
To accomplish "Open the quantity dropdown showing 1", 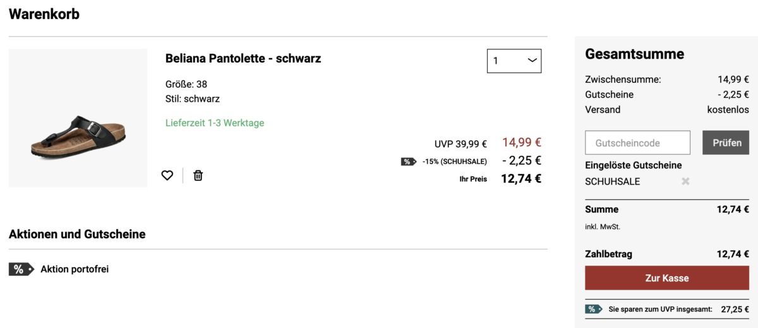I will [x=514, y=61].
